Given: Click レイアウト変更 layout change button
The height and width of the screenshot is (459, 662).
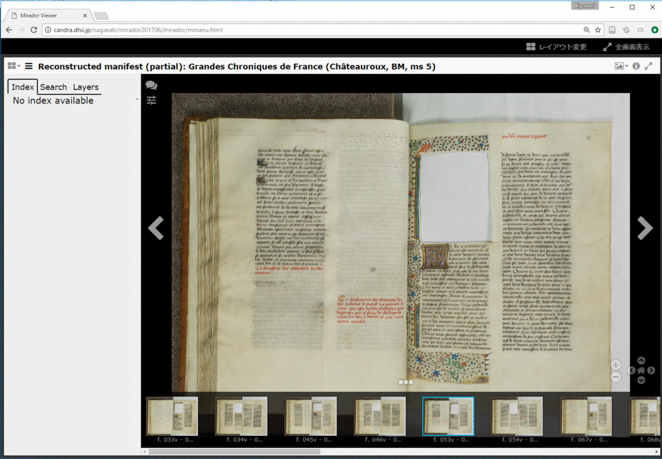Looking at the screenshot, I should tap(557, 47).
